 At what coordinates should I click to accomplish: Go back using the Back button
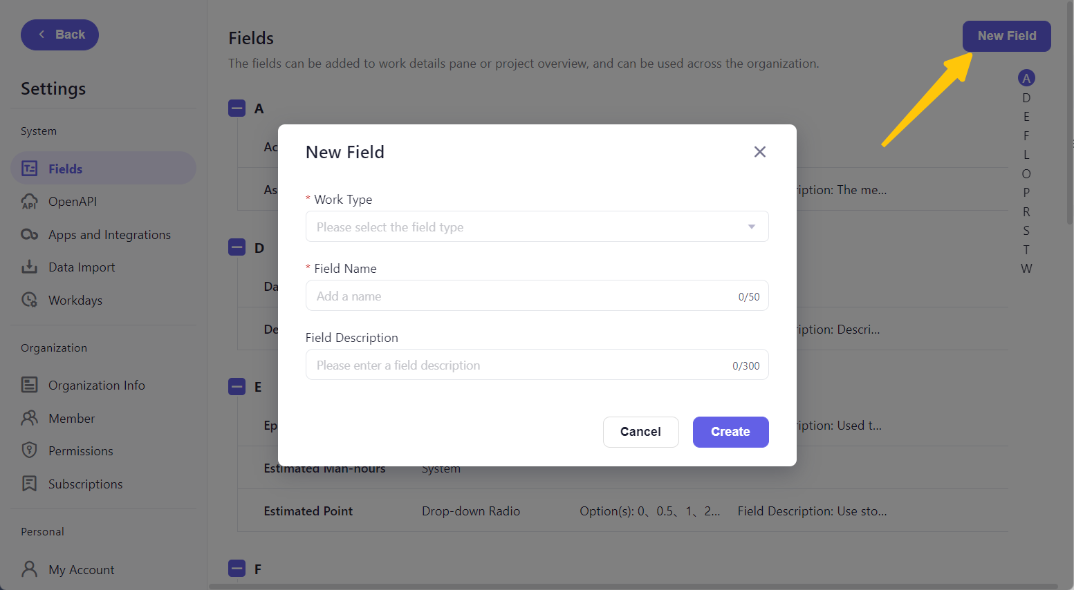click(x=60, y=35)
